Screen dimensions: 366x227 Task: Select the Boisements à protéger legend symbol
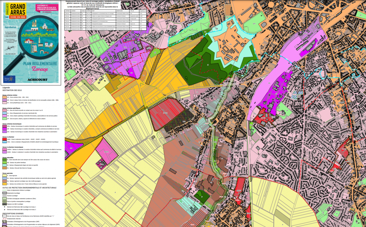pos(5,193)
